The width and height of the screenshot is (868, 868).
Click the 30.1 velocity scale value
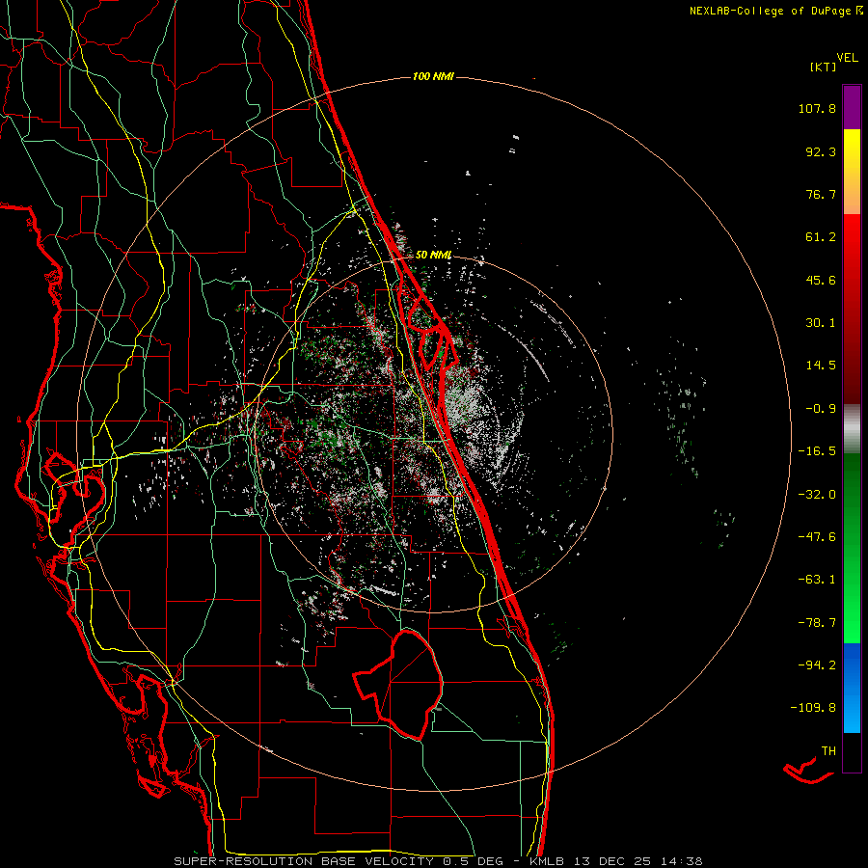click(x=821, y=323)
